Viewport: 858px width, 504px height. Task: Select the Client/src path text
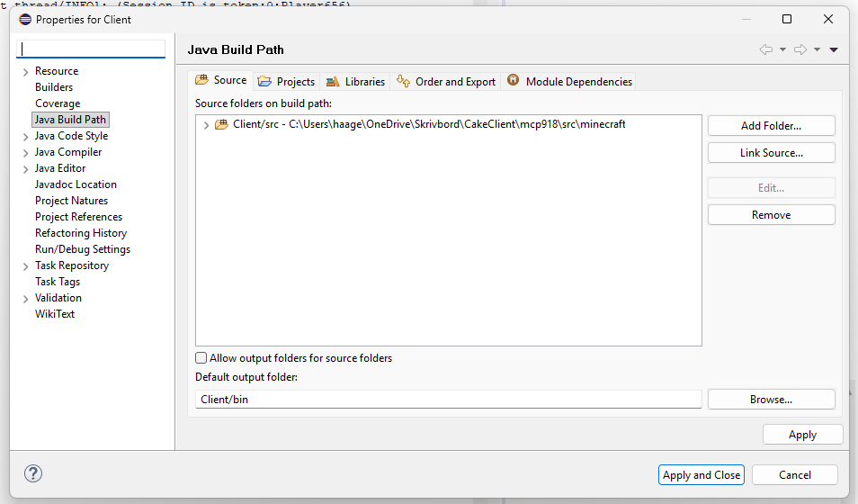pyautogui.click(x=429, y=124)
